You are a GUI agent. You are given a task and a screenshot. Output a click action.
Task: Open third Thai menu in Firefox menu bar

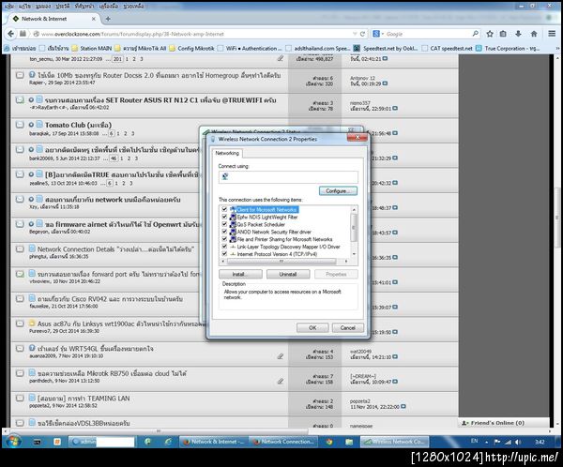(43, 6)
